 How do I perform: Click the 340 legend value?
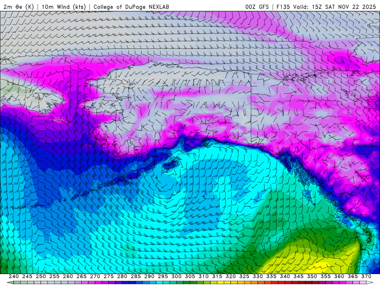[x=285, y=276]
